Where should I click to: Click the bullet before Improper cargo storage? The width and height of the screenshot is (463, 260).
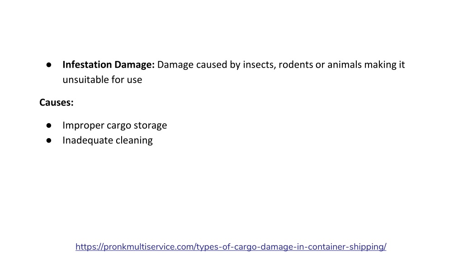pos(49,125)
